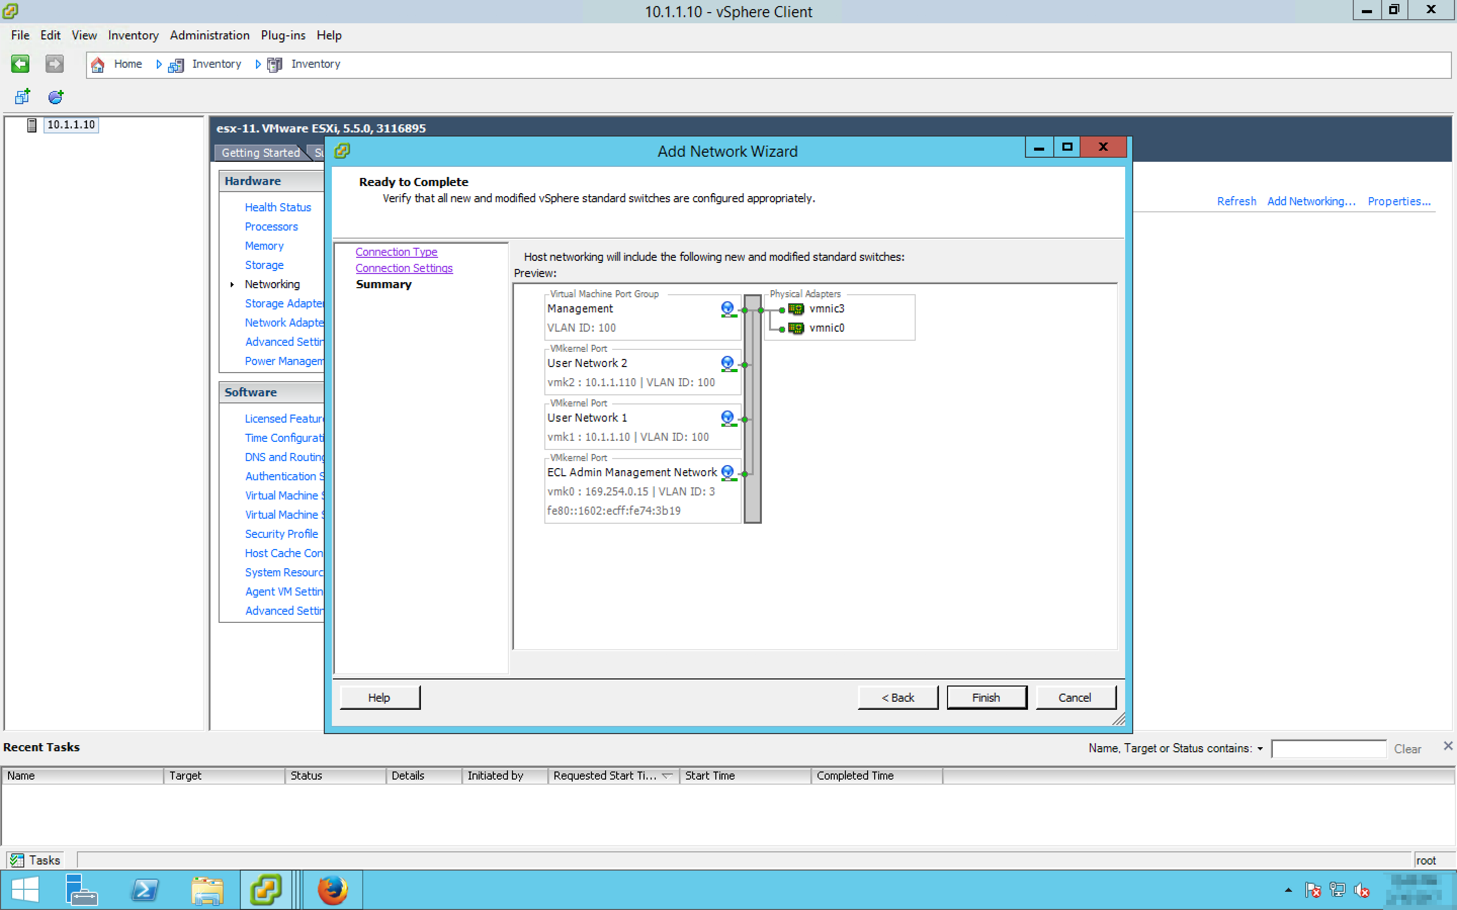Launch Firefox from the taskbar
The image size is (1457, 910).
pos(332,890)
